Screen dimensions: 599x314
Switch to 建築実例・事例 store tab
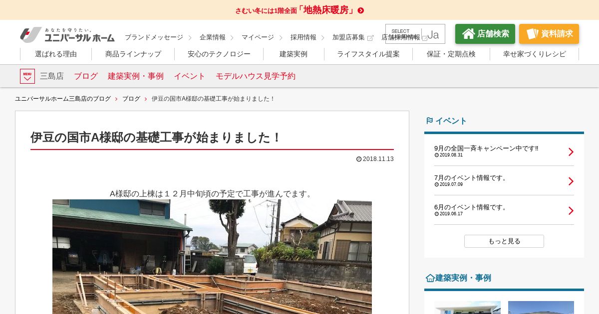136,76
